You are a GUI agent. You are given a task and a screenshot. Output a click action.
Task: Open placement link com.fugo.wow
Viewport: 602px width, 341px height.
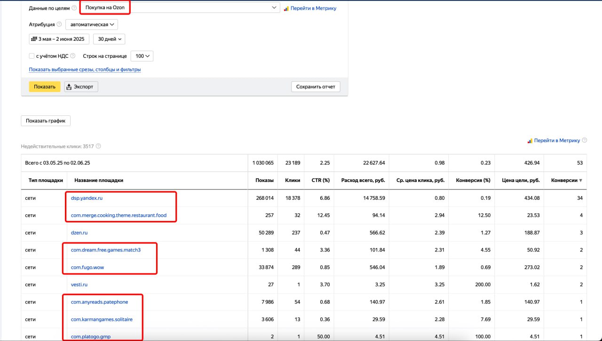87,267
